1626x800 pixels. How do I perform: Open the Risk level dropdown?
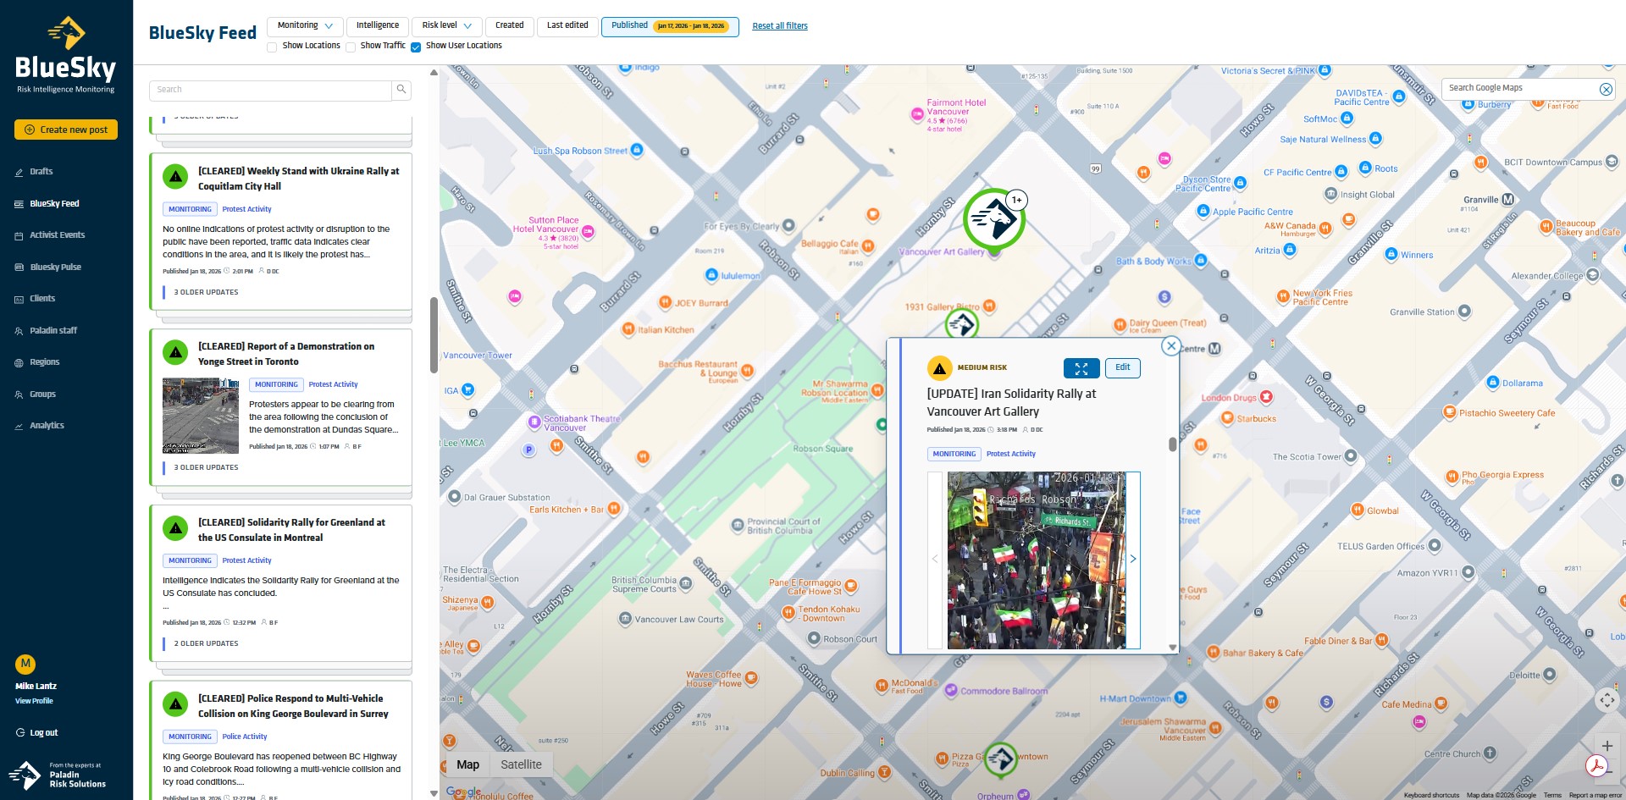[446, 26]
